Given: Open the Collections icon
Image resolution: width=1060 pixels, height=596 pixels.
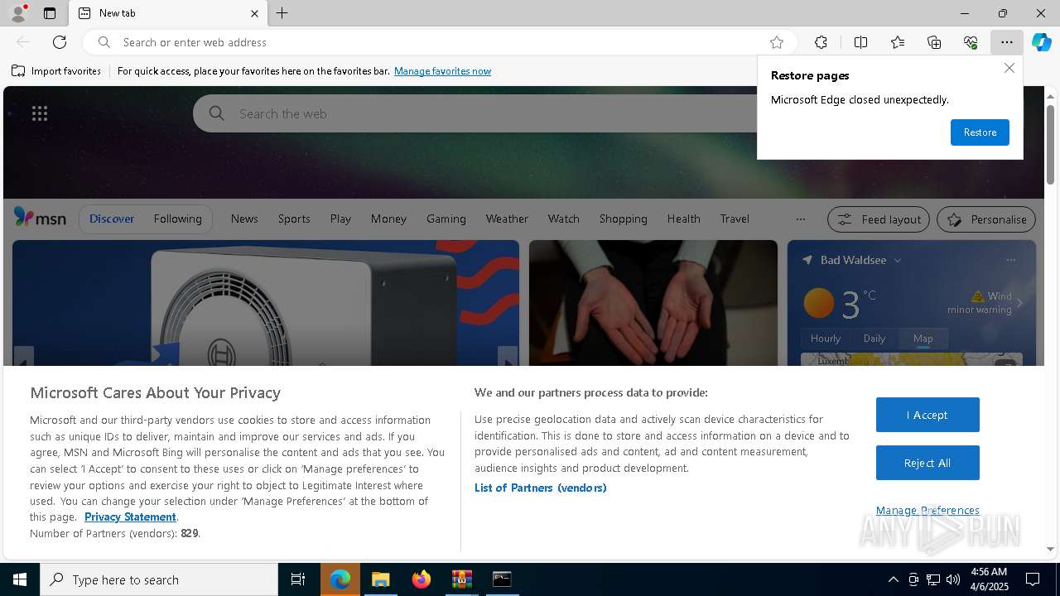Looking at the screenshot, I should (x=934, y=42).
